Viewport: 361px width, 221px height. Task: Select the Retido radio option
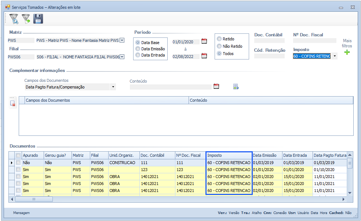219,39
